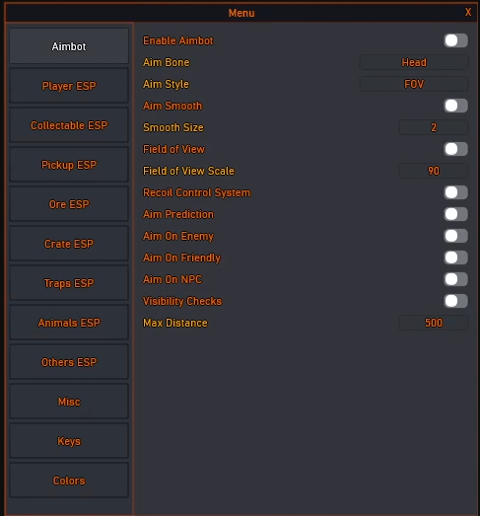This screenshot has height=516, width=480.
Task: Open the Aim Style FOV selector
Action: [x=414, y=84]
